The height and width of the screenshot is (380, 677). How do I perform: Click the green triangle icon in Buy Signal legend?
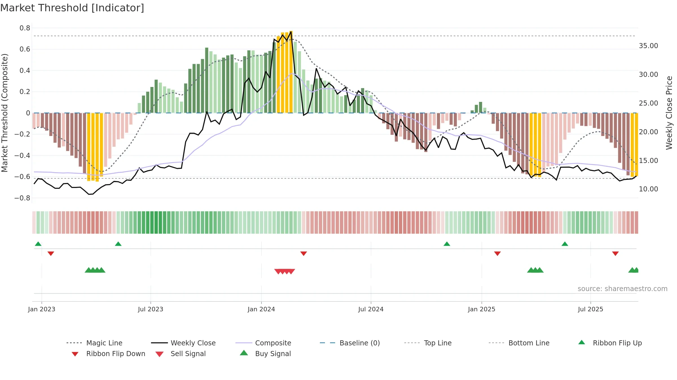pos(244,353)
